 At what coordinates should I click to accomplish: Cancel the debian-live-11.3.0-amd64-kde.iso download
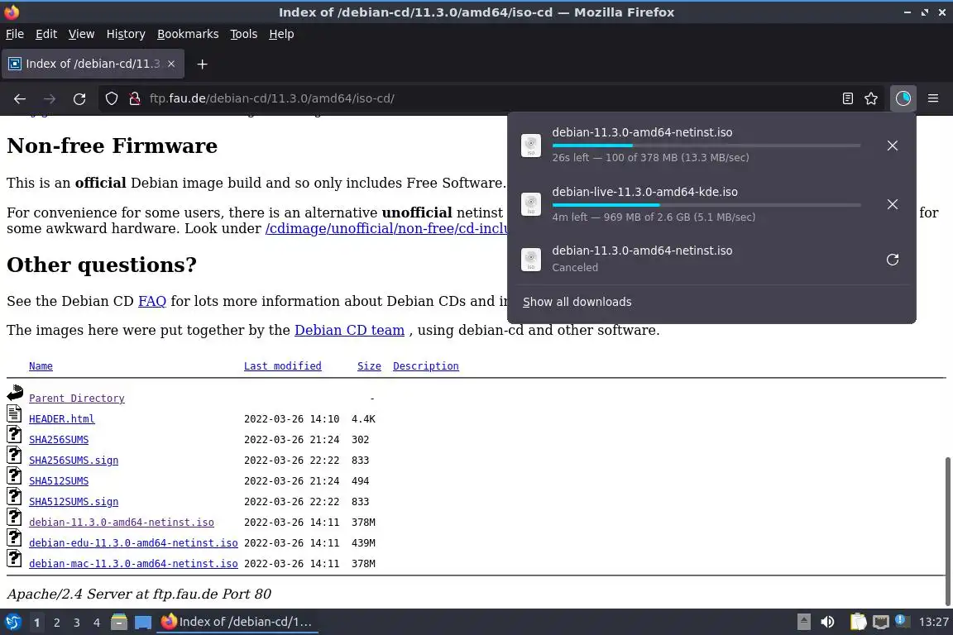pos(893,204)
